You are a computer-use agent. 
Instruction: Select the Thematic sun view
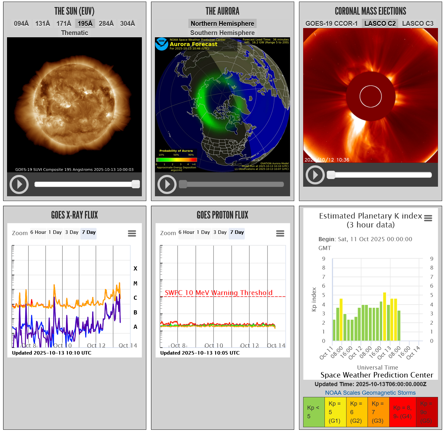click(x=75, y=33)
